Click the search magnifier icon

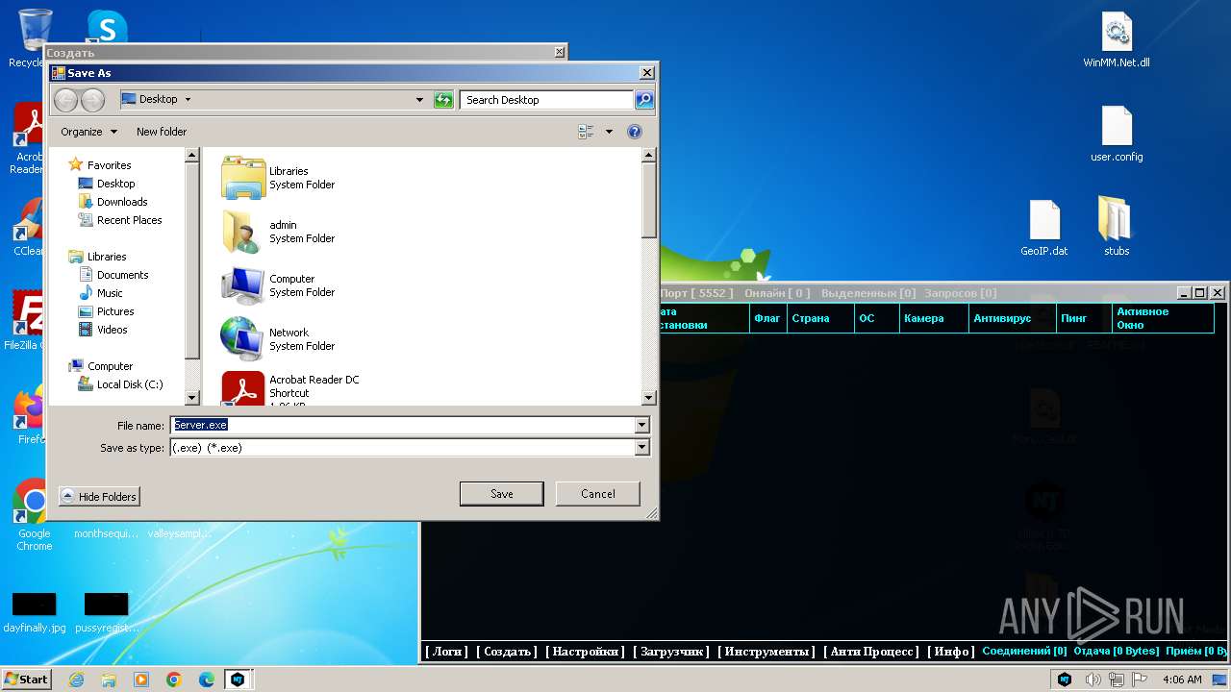tap(644, 100)
